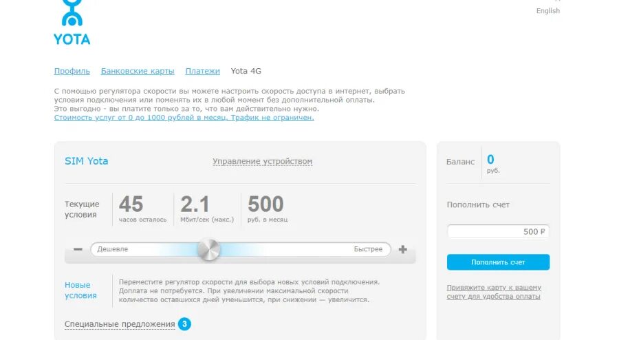This screenshot has width=619, height=340.
Task: Click the speed slider knob
Action: tap(208, 250)
